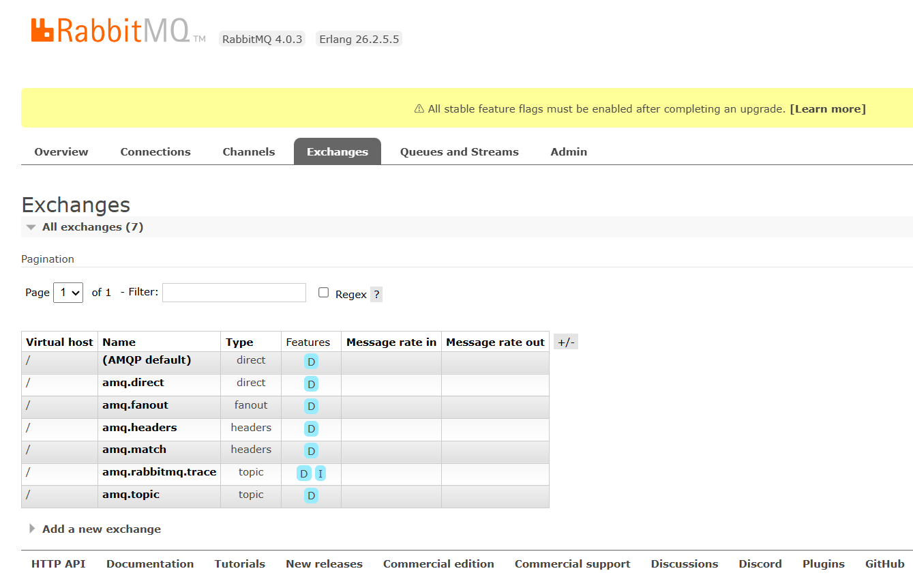913x586 pixels.
Task: Open the amq.direct exchange
Action: point(133,383)
